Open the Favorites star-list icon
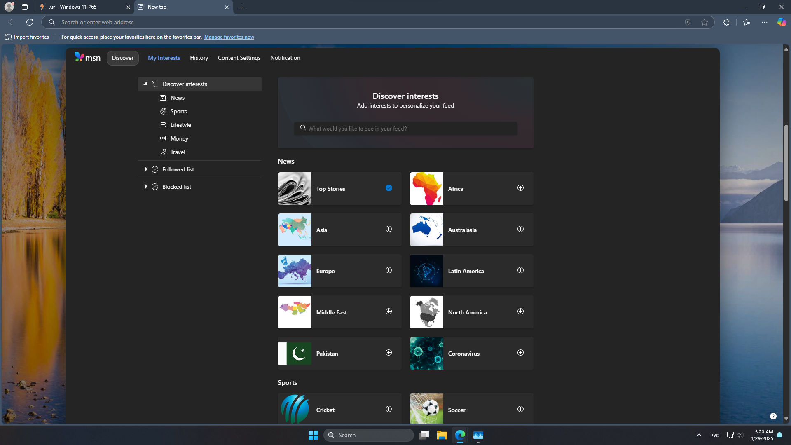Viewport: 791px width, 445px height. 746,22
